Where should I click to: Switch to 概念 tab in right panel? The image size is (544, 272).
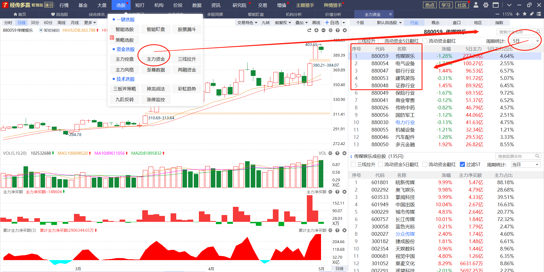(435, 23)
